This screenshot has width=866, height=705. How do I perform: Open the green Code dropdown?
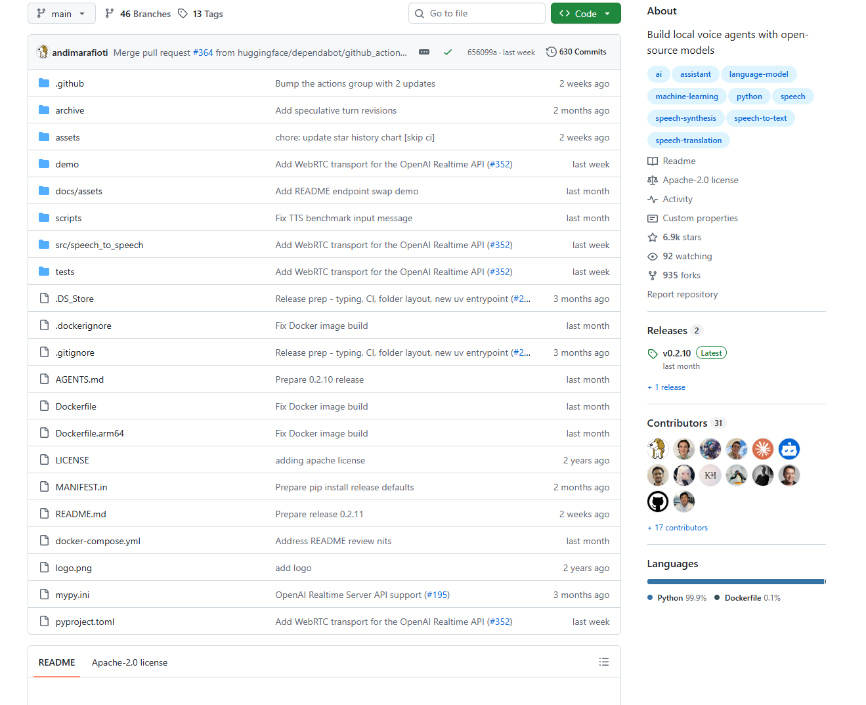pos(586,13)
